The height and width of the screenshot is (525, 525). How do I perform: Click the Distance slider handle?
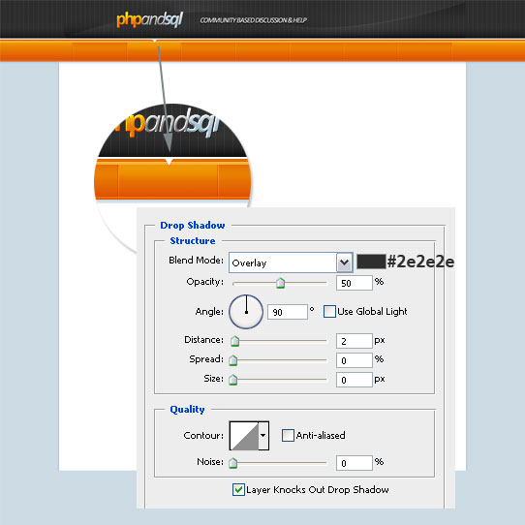point(234,341)
